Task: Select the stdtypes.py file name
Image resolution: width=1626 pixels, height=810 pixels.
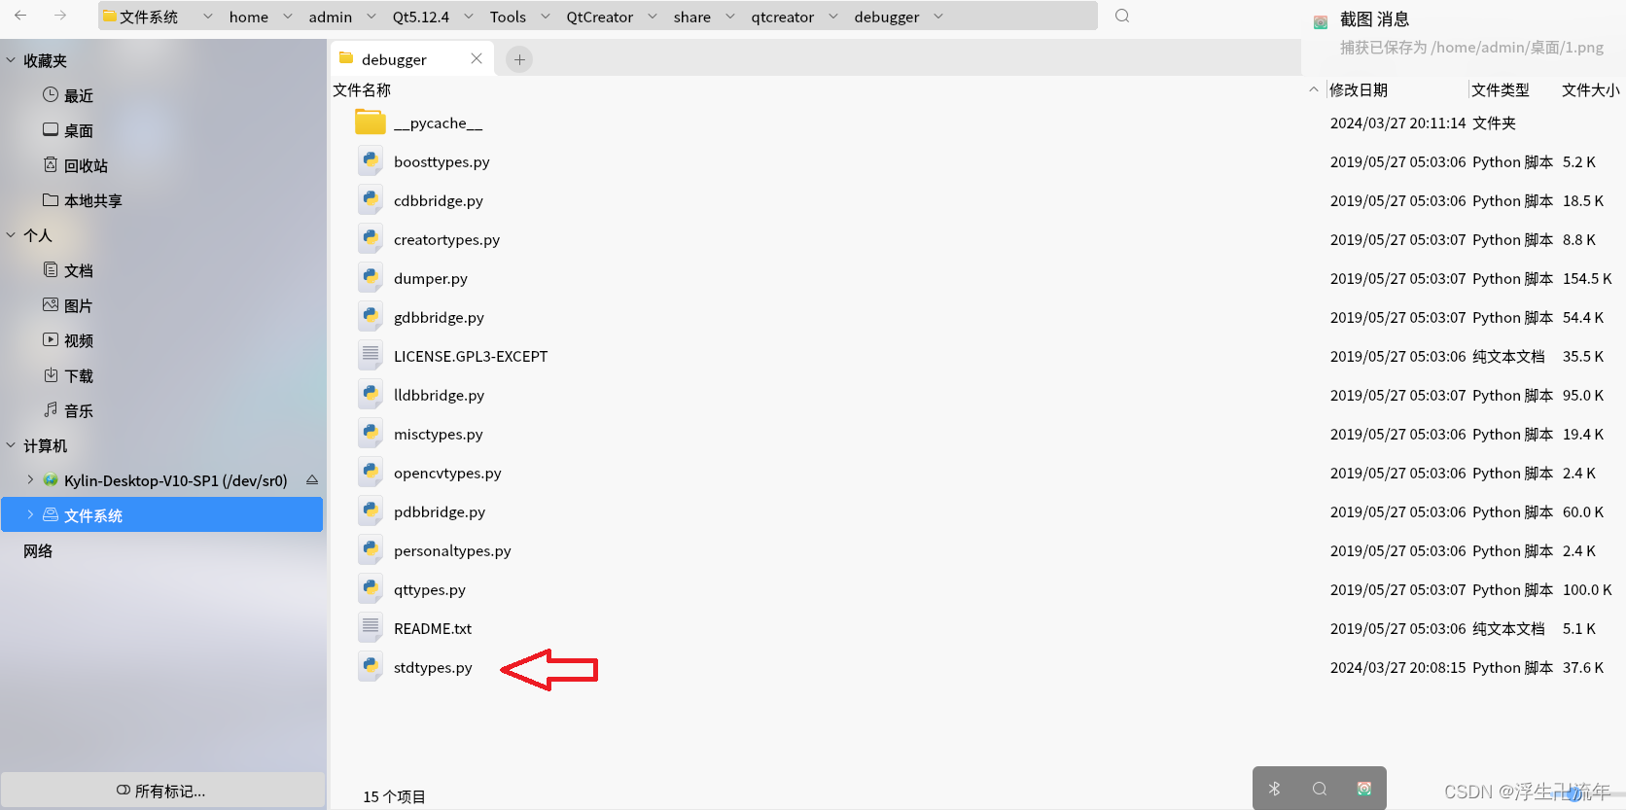Action: click(433, 667)
